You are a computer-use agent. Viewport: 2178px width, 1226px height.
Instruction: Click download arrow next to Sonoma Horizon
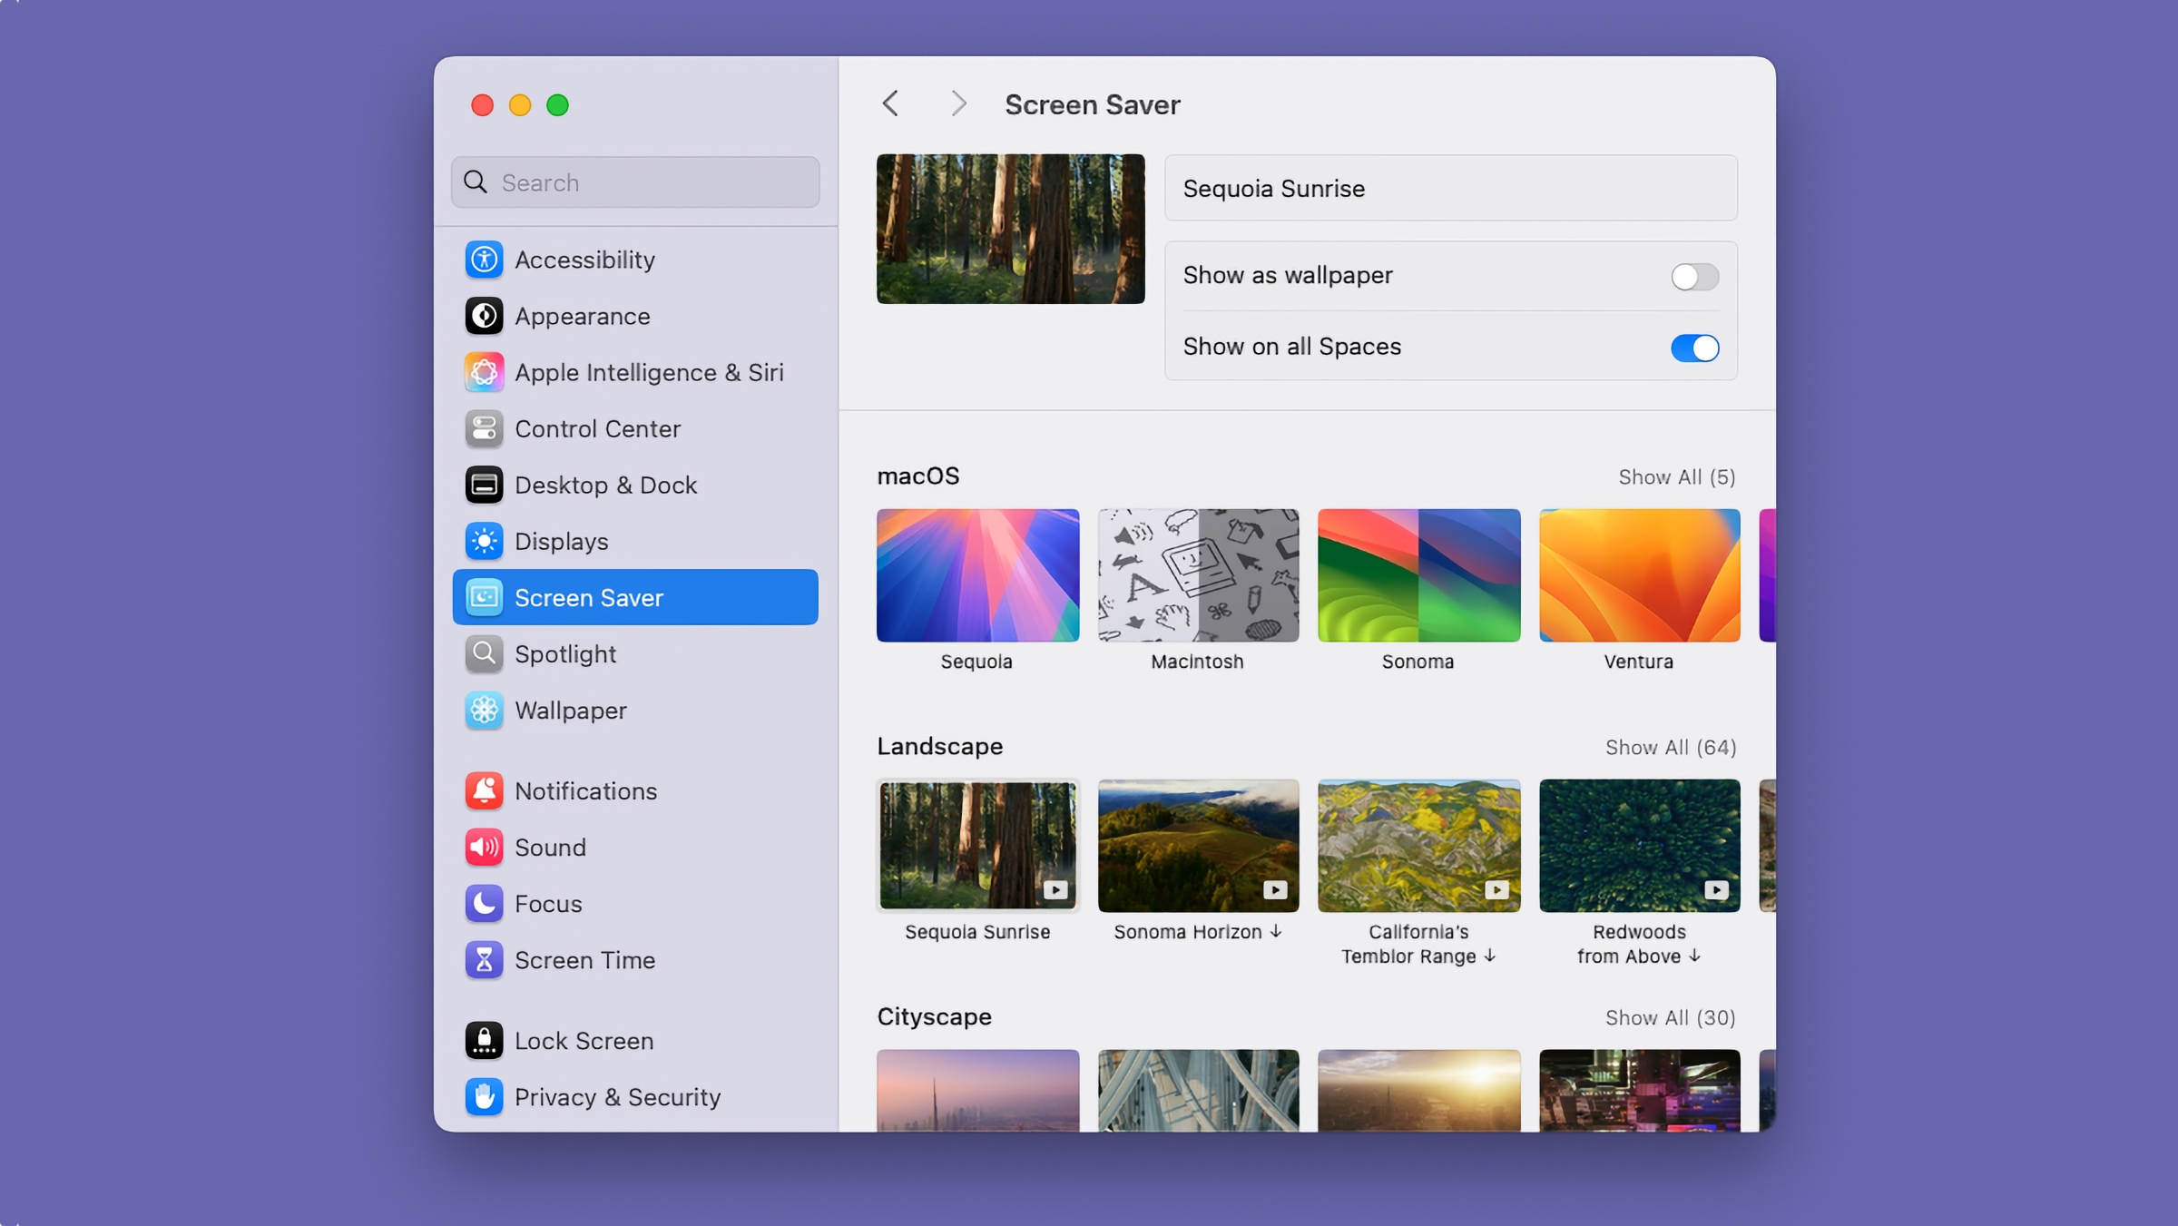[x=1276, y=931]
